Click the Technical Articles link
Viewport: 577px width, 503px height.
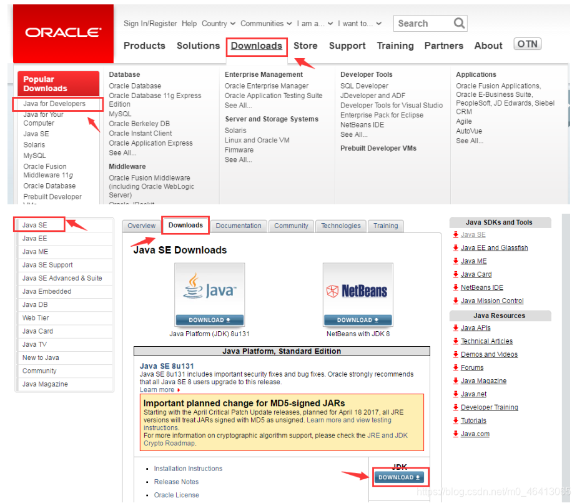[486, 341]
